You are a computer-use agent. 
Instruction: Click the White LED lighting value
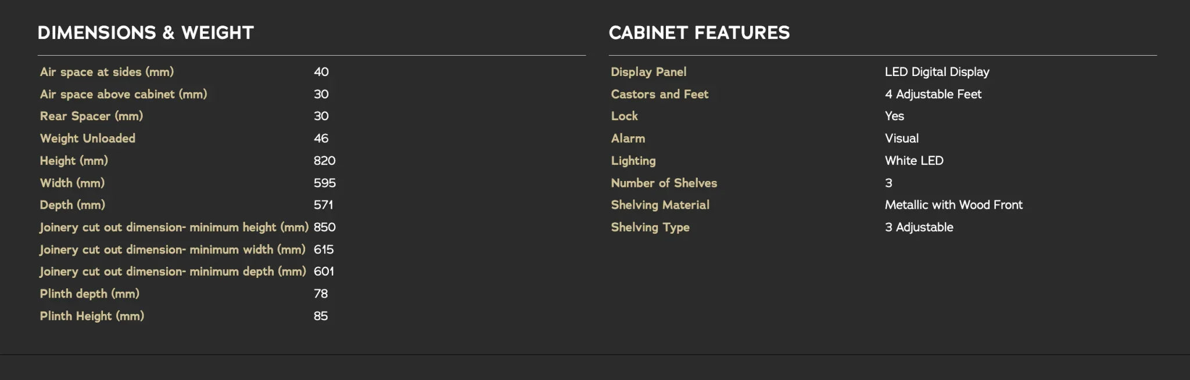[914, 161]
